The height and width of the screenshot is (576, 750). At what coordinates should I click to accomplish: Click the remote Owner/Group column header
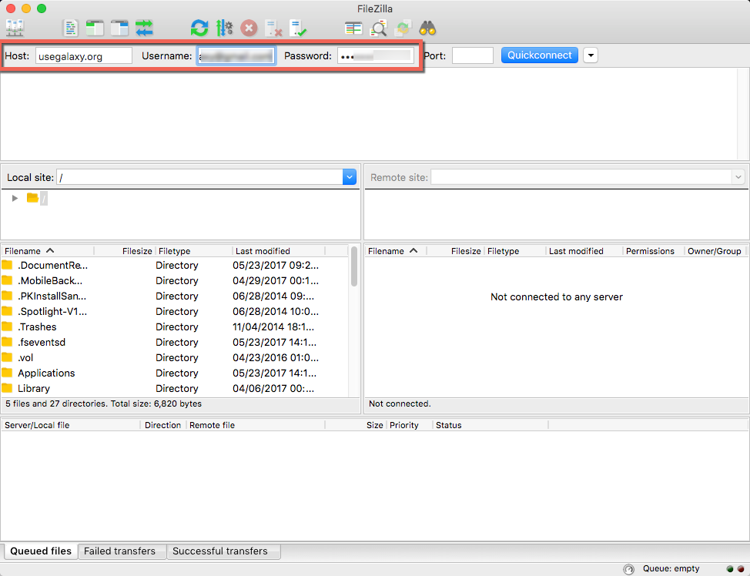pyautogui.click(x=715, y=251)
